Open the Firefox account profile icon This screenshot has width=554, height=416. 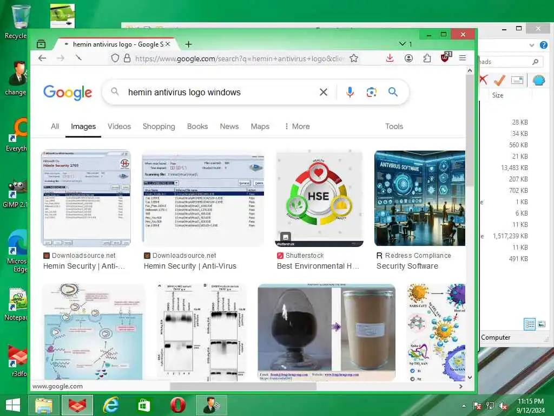(408, 58)
